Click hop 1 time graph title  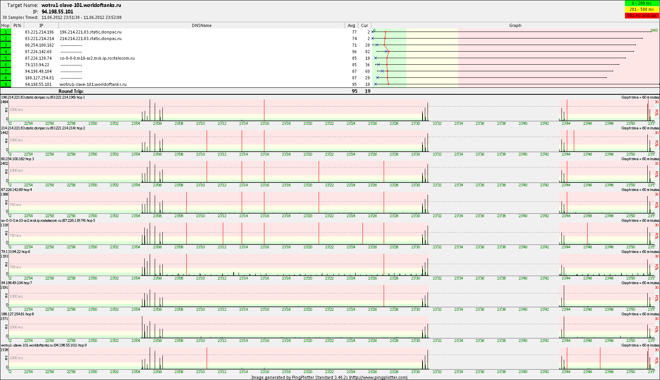pos(43,97)
